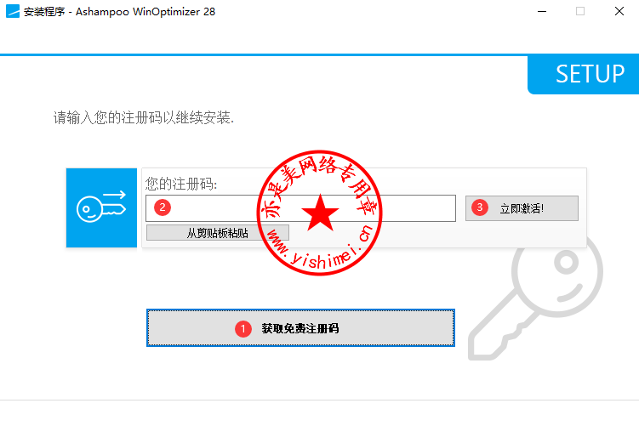This screenshot has width=639, height=426.
Task: Close the Ashampoo WinOptimizer 28 setup window
Action: point(619,11)
